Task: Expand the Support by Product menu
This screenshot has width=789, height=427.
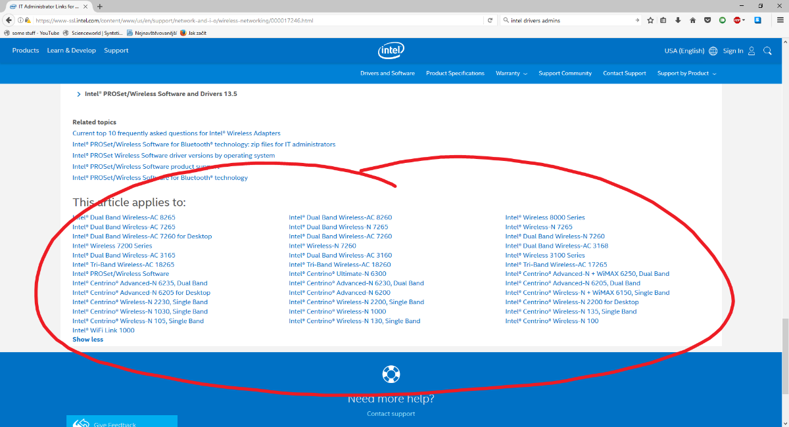Action: [686, 74]
